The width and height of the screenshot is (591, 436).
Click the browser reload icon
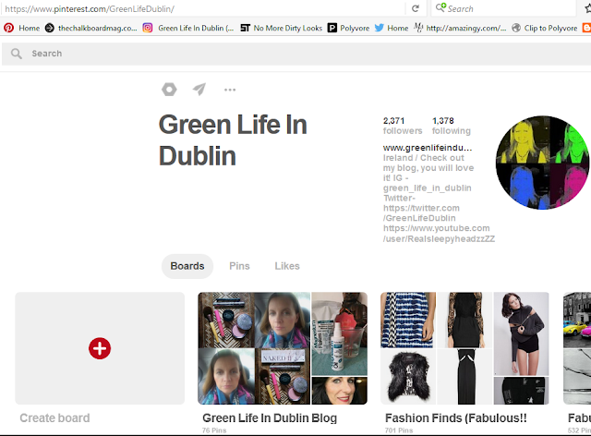416,8
